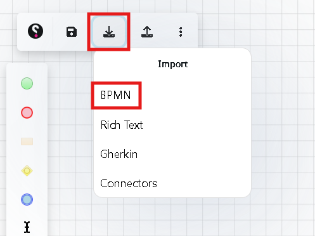The width and height of the screenshot is (315, 236).
Task: Pick the beige task rectangle shape
Action: click(x=27, y=141)
